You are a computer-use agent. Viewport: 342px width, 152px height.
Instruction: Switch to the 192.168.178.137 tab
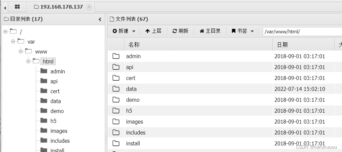tap(59, 7)
